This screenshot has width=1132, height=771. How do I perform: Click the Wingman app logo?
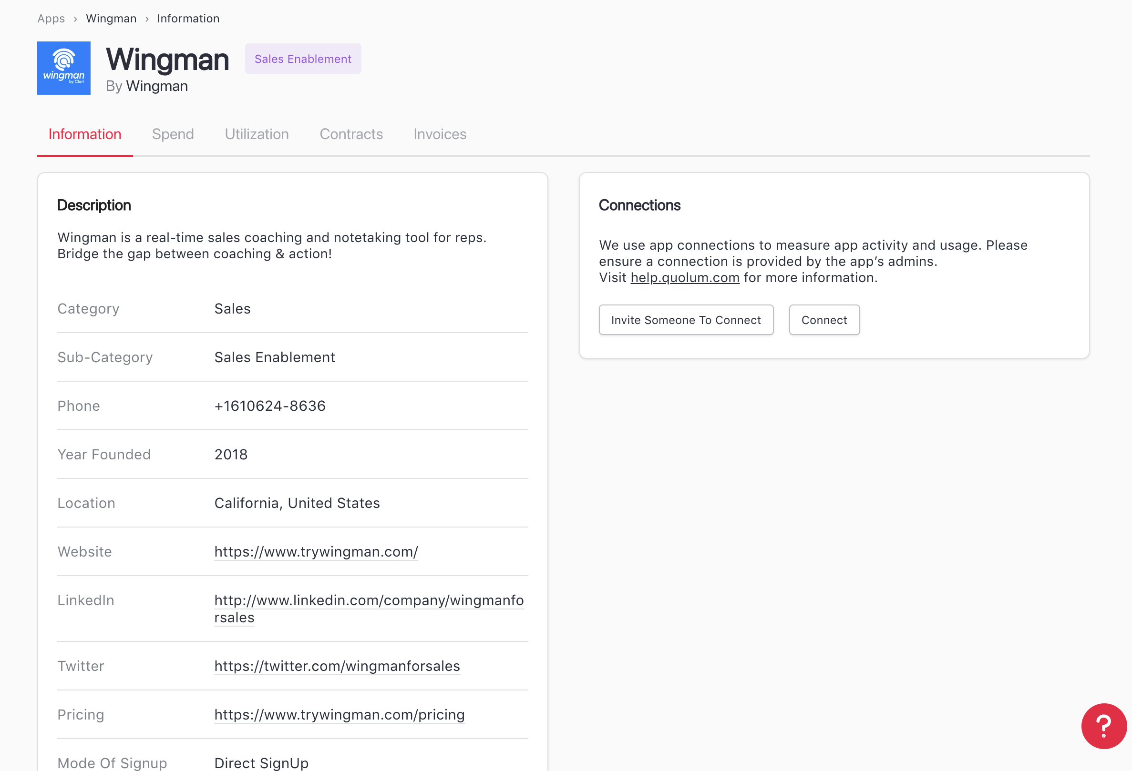tap(64, 68)
